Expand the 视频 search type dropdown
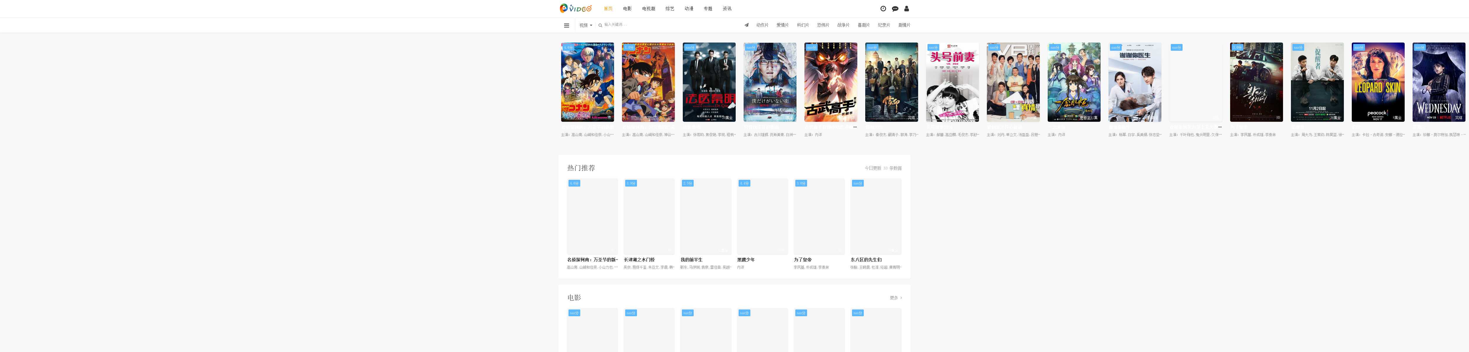The height and width of the screenshot is (352, 1469). coord(586,25)
